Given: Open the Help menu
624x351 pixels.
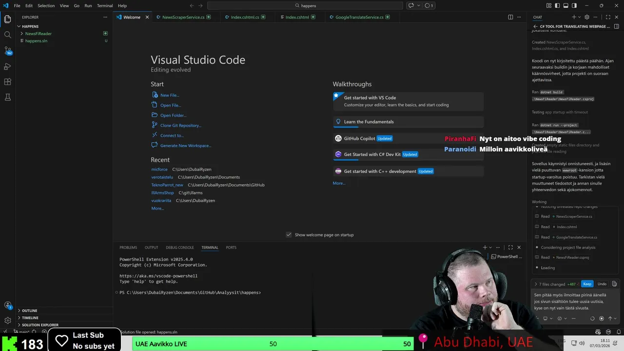Looking at the screenshot, I should tap(122, 5).
